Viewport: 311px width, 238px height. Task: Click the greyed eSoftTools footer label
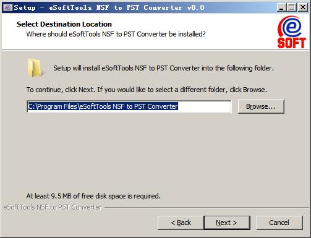pyautogui.click(x=53, y=207)
